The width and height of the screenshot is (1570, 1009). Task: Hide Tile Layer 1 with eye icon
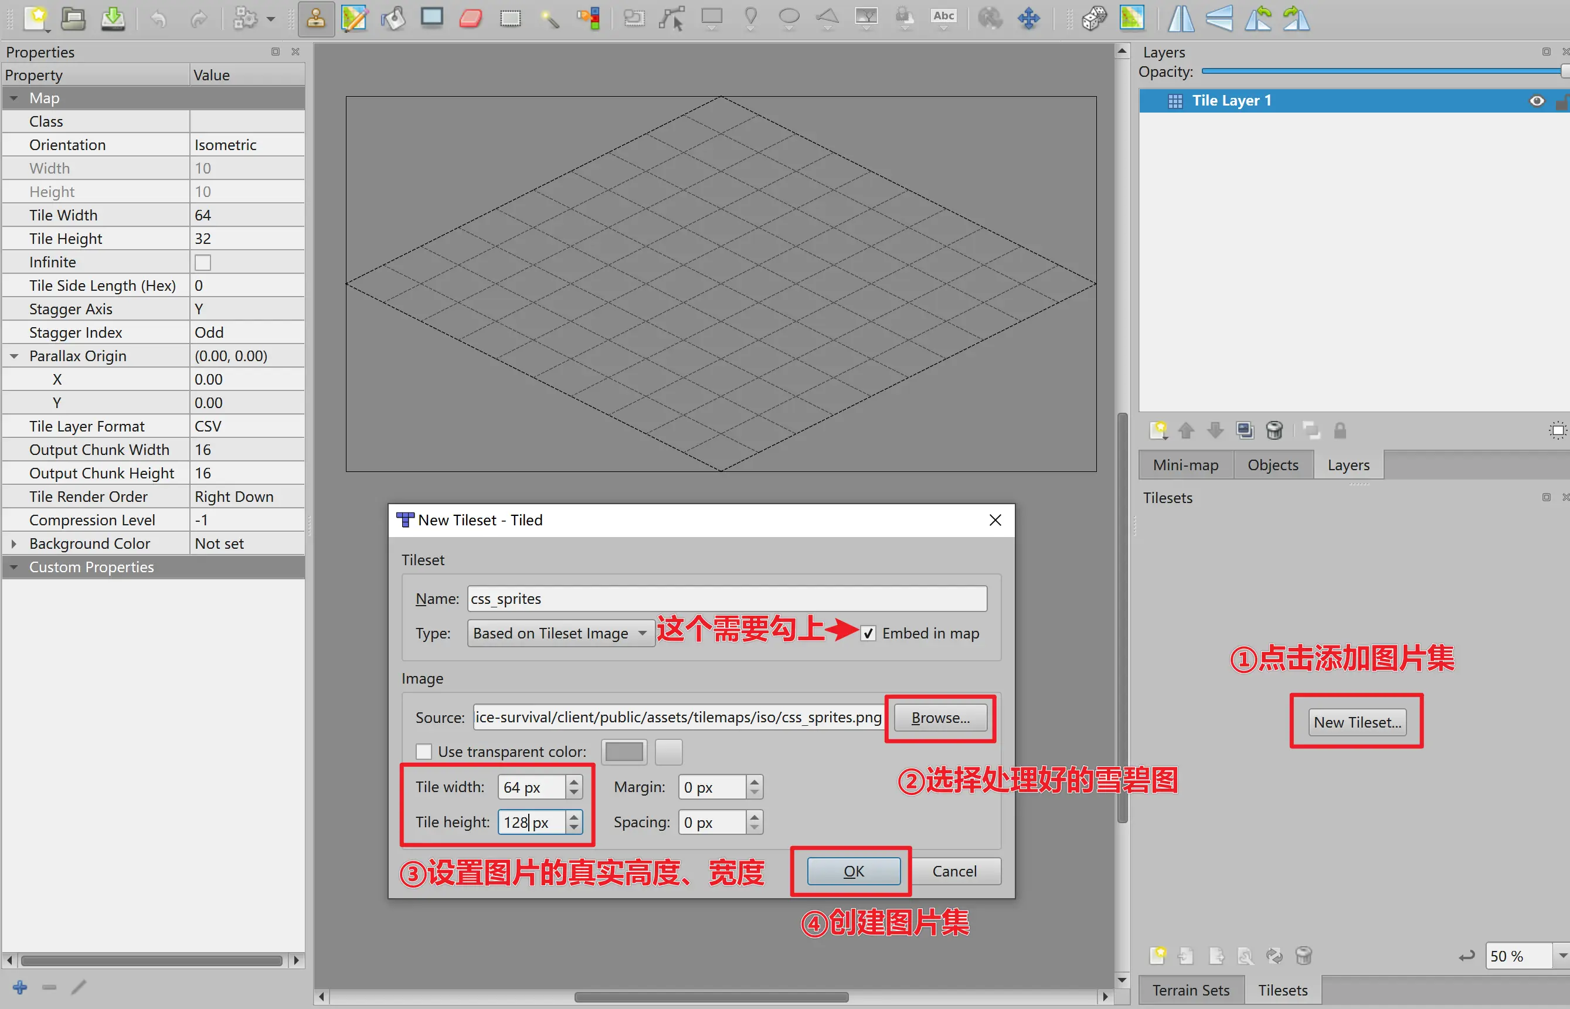[1537, 100]
